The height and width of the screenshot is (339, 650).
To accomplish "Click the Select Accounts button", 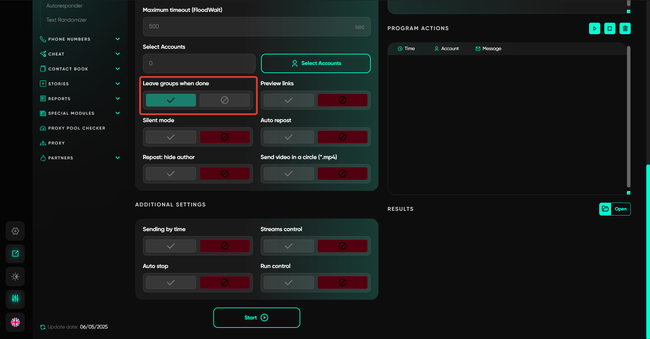I will pyautogui.click(x=316, y=63).
